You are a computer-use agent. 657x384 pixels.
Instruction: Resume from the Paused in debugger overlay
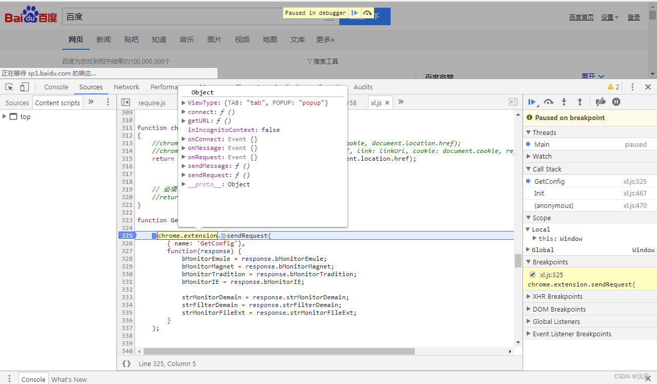click(x=355, y=13)
